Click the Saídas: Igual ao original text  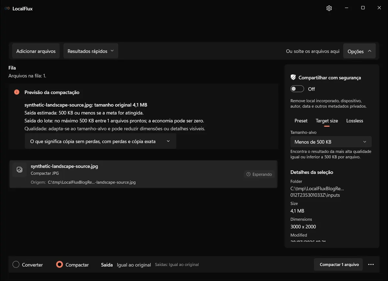tap(177, 265)
